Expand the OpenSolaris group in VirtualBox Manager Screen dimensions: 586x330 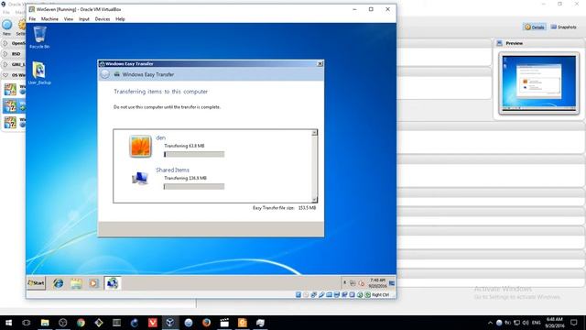(5, 43)
